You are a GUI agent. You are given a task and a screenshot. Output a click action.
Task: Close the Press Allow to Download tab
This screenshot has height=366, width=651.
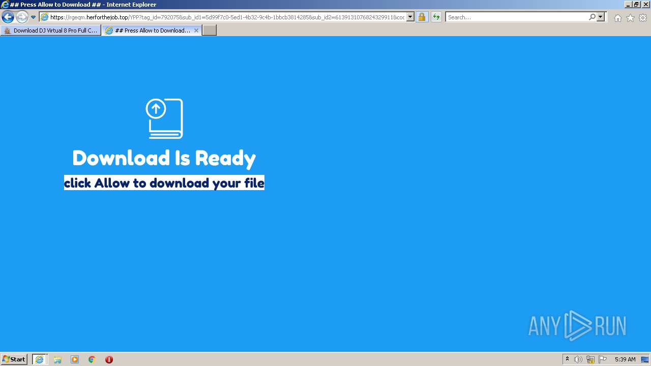click(196, 30)
